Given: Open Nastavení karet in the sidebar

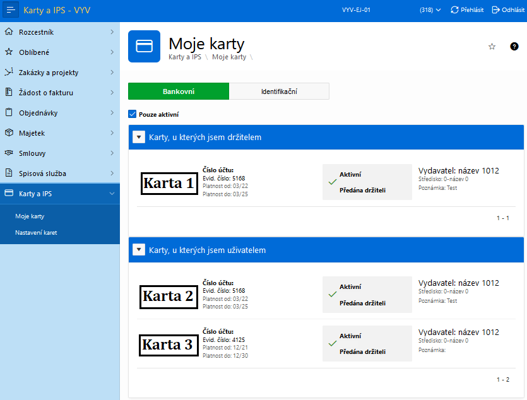Looking at the screenshot, I should (36, 232).
